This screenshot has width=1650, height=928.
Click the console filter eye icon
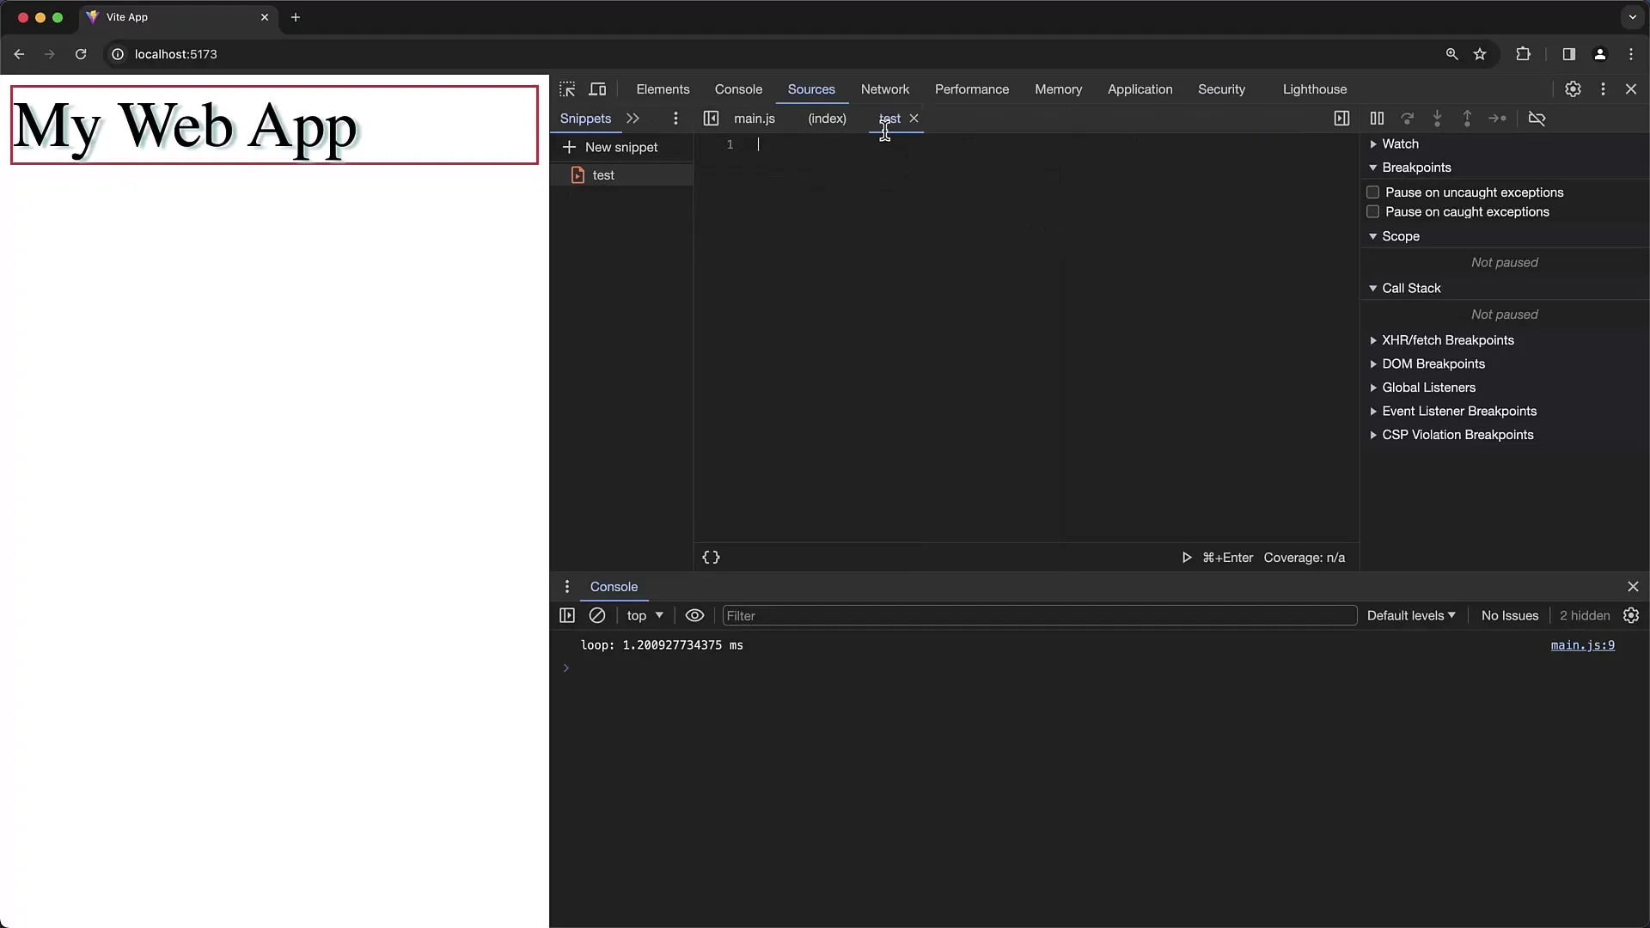[694, 615]
